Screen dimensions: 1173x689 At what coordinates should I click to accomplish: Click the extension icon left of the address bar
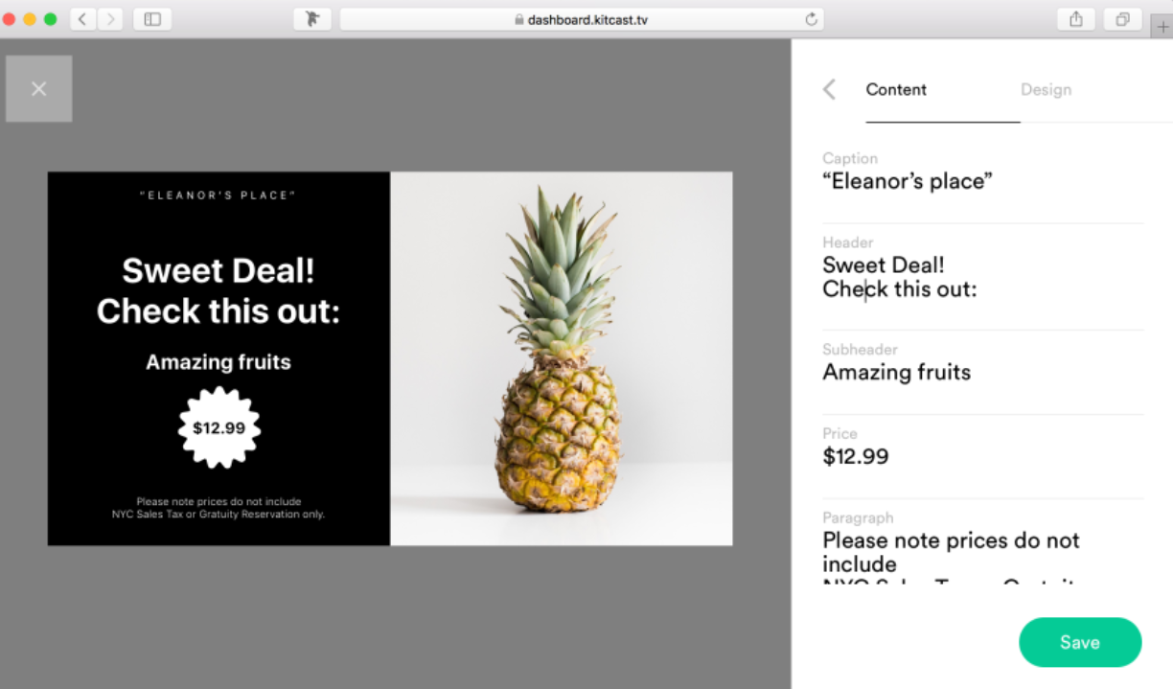311,19
